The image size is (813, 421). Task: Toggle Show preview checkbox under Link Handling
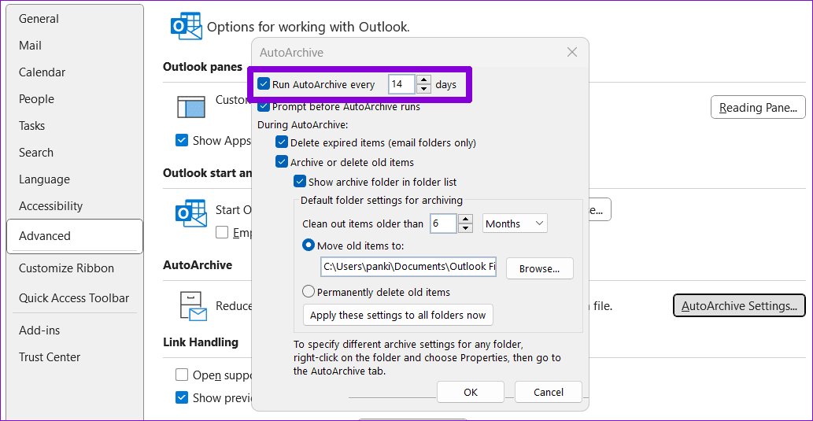pos(182,397)
